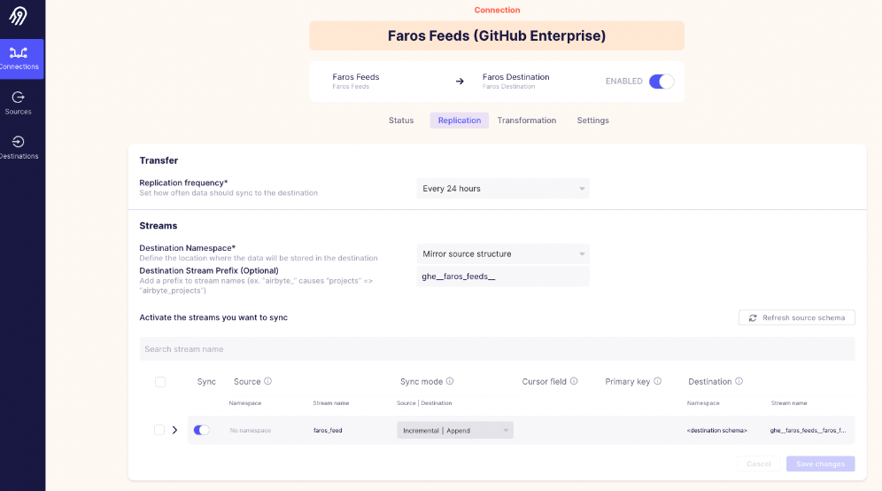Click the arrow between source and destination

[x=460, y=81]
